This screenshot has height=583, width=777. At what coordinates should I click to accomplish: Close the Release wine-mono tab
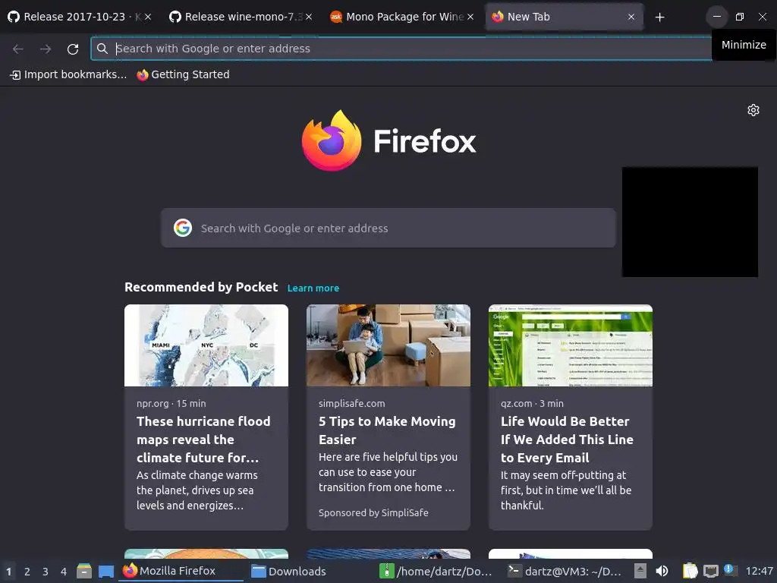click(x=309, y=17)
